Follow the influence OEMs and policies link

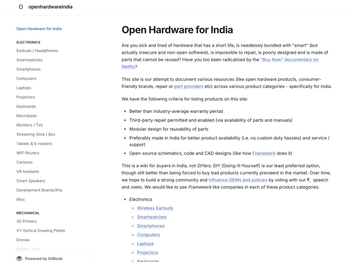point(238,180)
